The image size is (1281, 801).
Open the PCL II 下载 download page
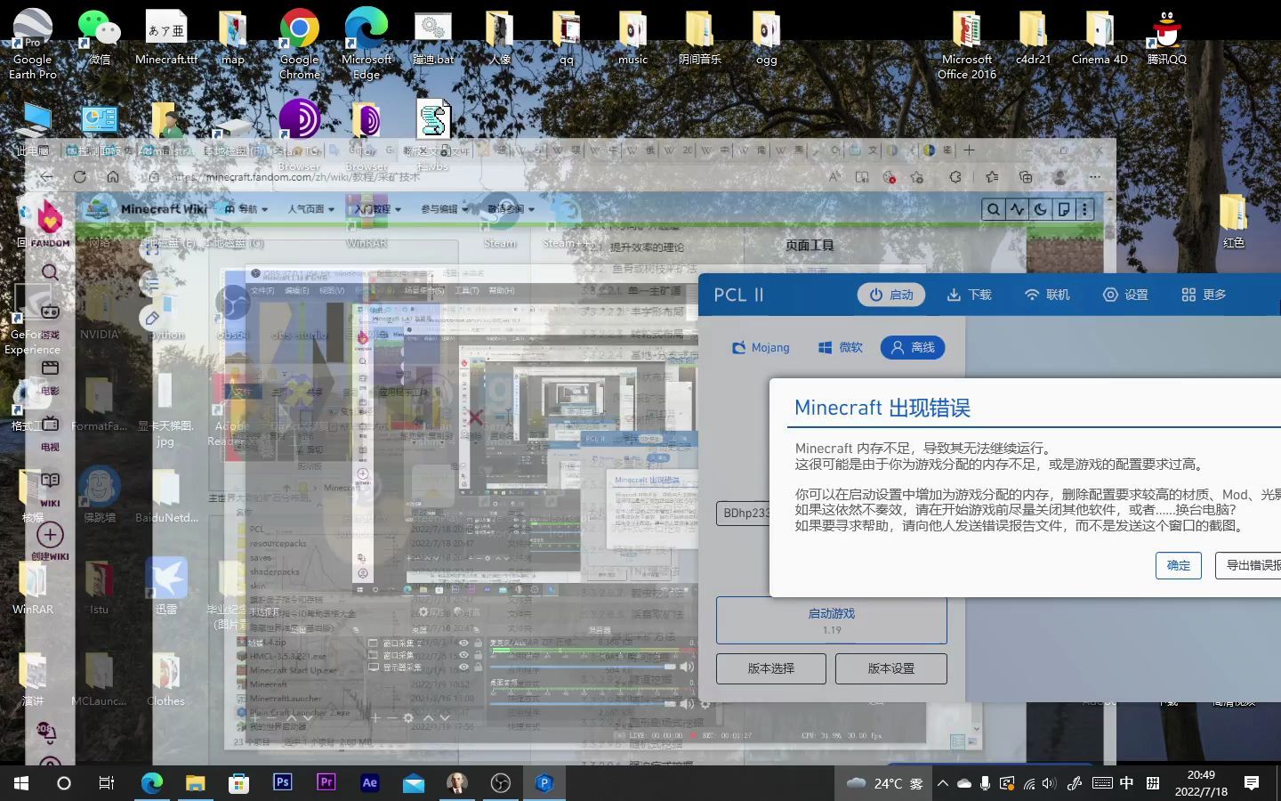pos(969,295)
